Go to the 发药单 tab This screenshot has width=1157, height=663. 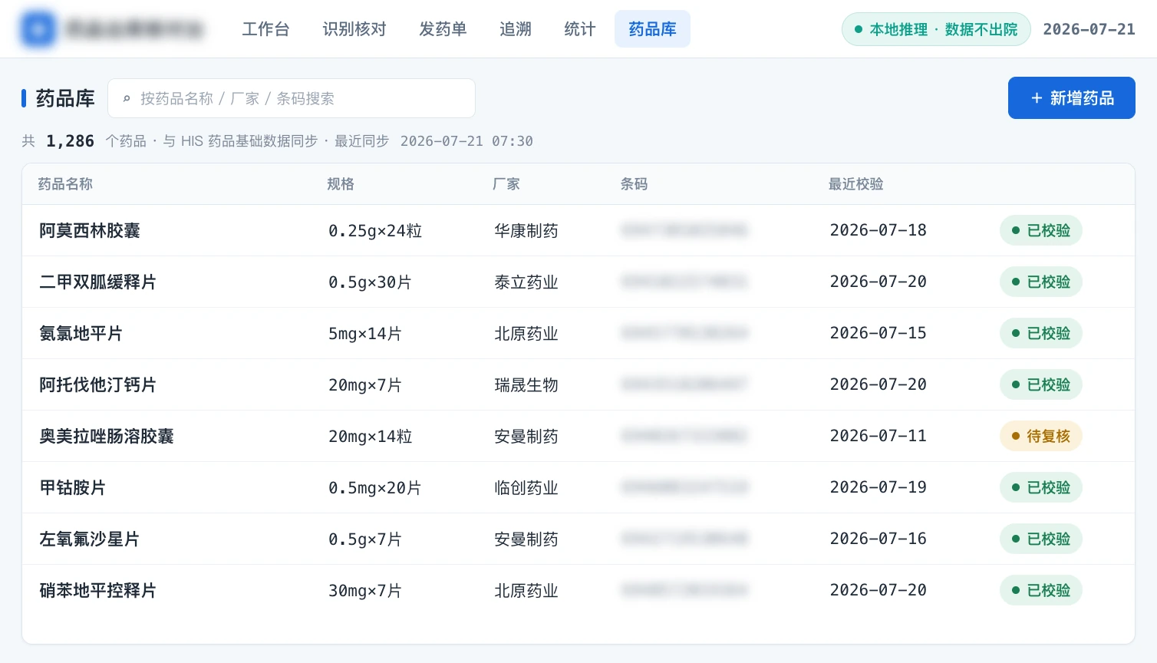point(443,29)
